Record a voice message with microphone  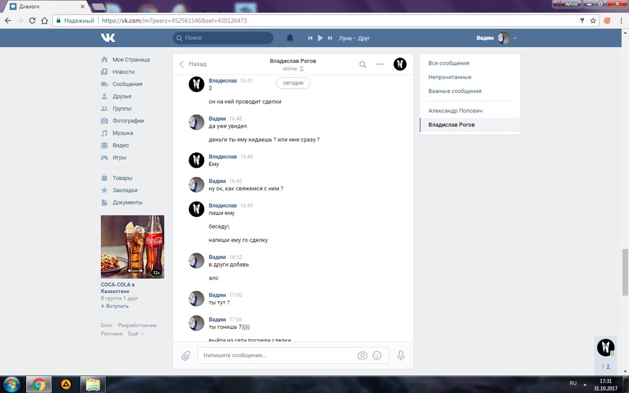coord(401,355)
